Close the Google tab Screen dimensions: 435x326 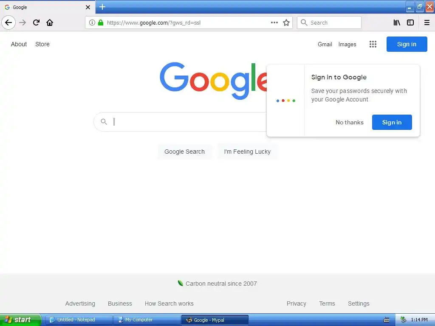[88, 7]
